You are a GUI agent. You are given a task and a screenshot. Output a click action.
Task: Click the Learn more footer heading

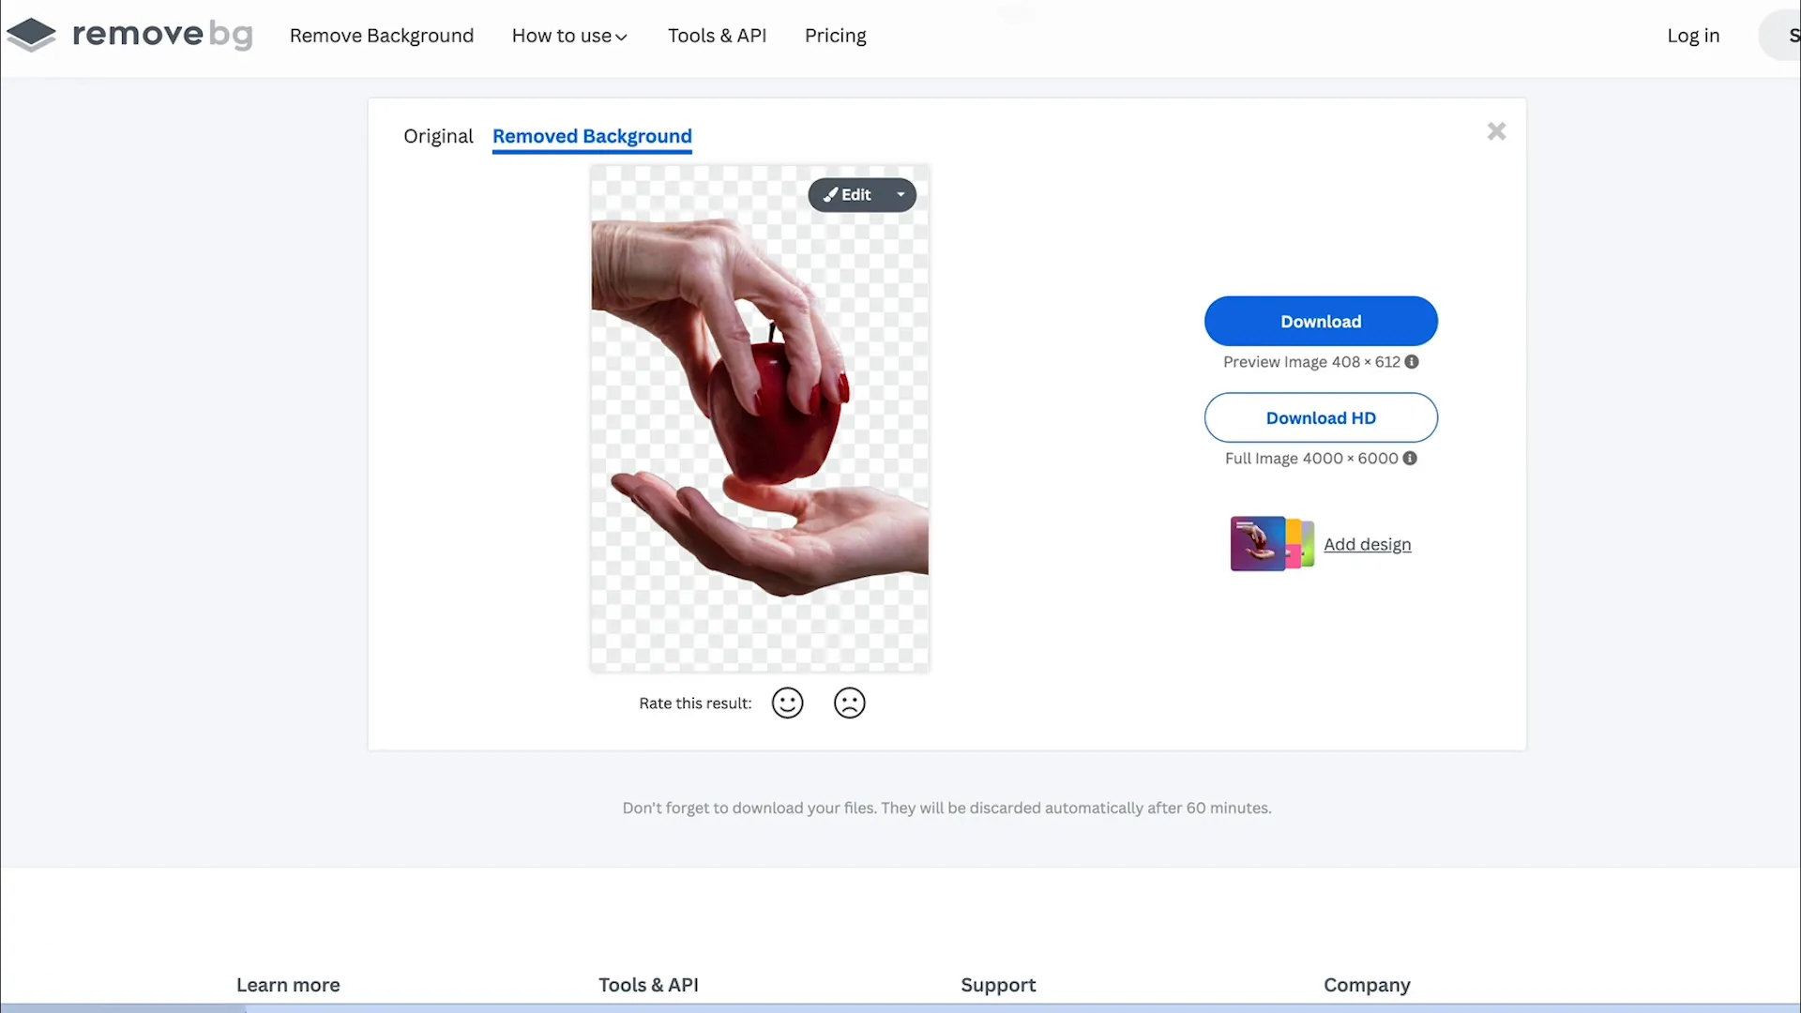tap(288, 985)
